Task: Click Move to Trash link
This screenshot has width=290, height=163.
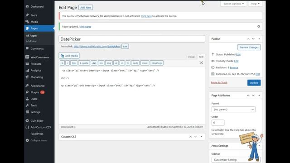Action: pos(219,82)
